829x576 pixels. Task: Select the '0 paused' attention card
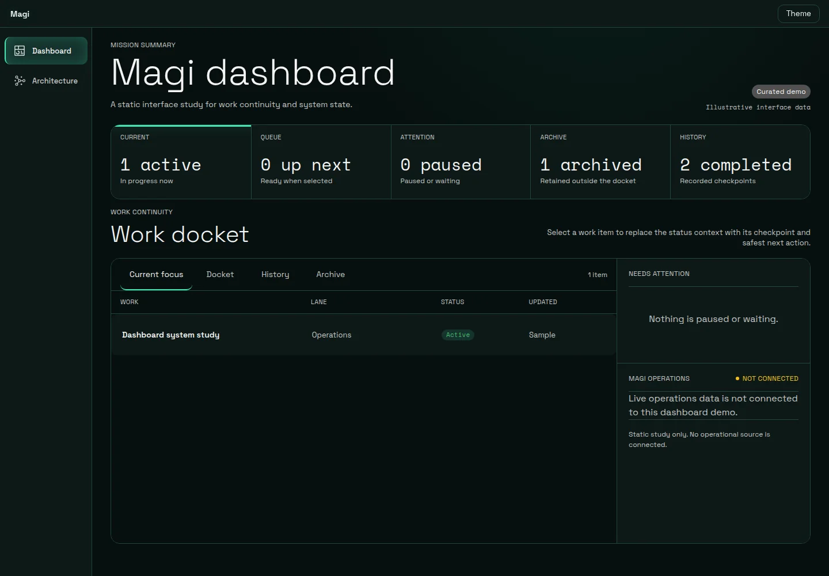pos(461,162)
